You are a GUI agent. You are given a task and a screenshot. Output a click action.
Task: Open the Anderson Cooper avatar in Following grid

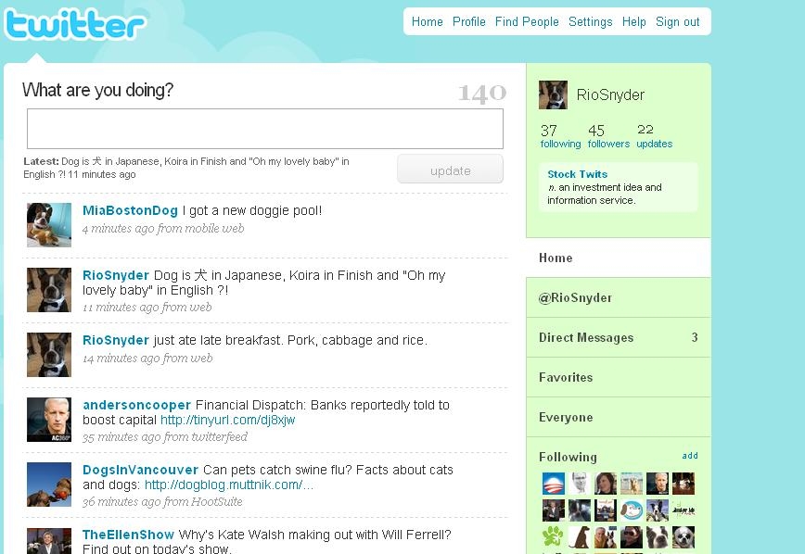(x=658, y=484)
